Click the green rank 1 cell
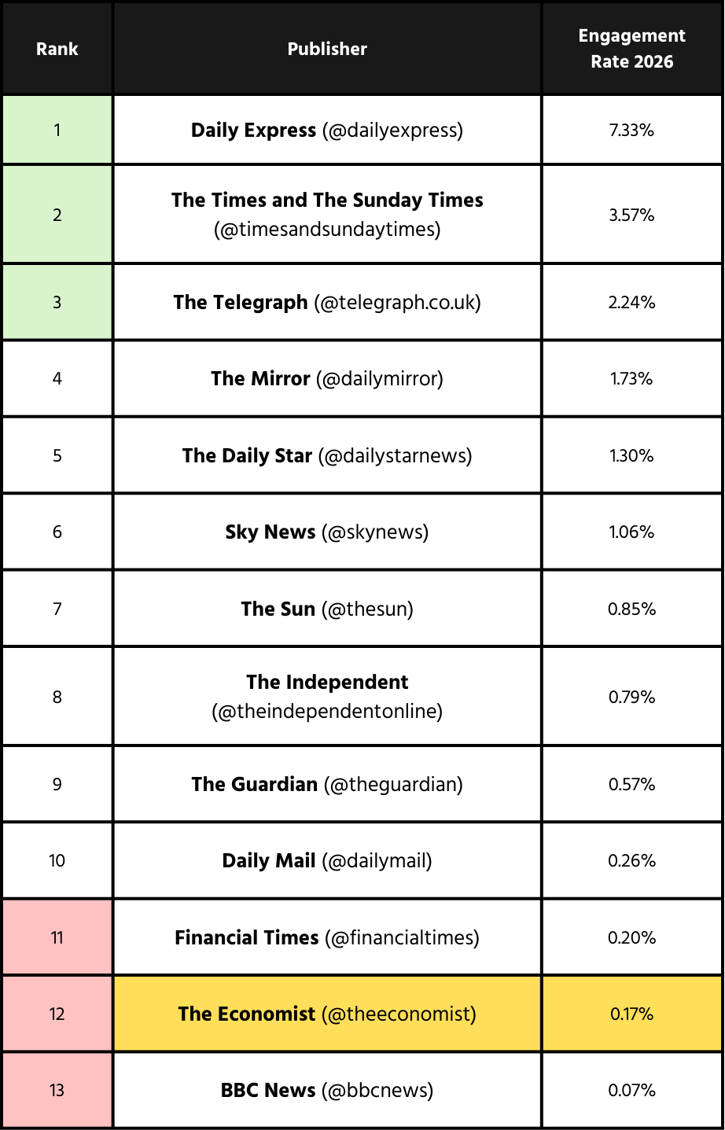This screenshot has width=725, height=1130. click(x=57, y=131)
